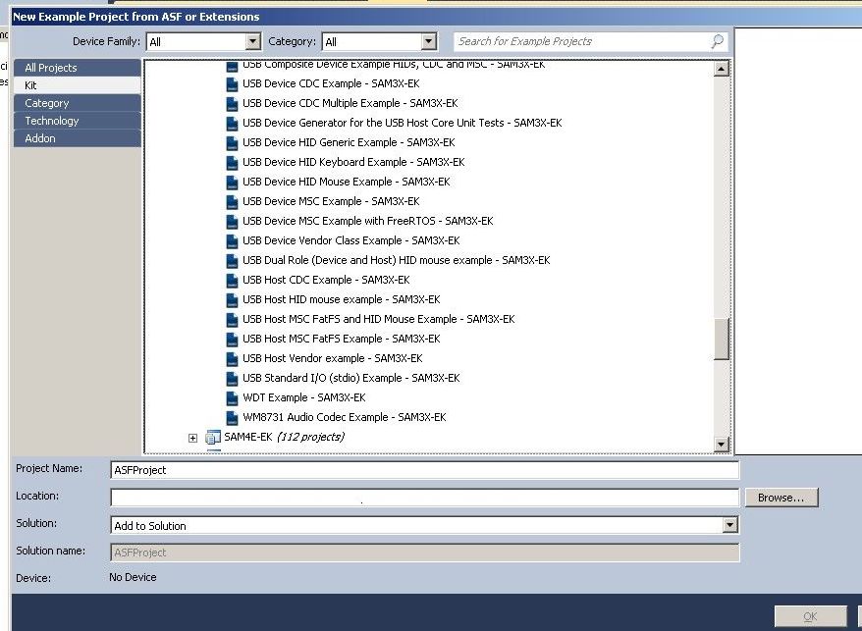The image size is (862, 631).
Task: Click the scroll up arrow of project list
Action: [x=721, y=69]
